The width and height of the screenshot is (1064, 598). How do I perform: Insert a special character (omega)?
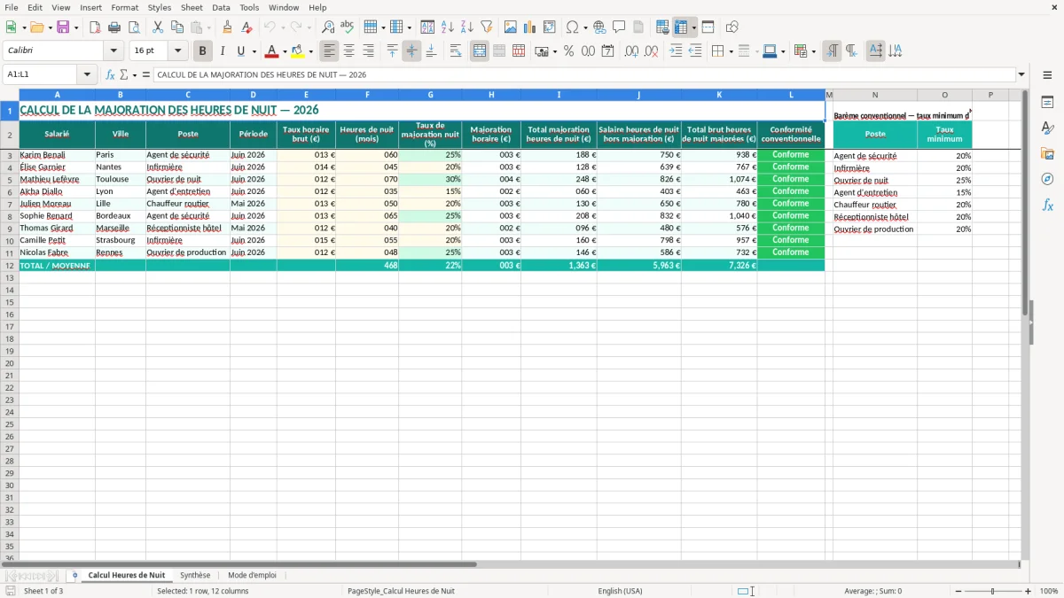[572, 27]
